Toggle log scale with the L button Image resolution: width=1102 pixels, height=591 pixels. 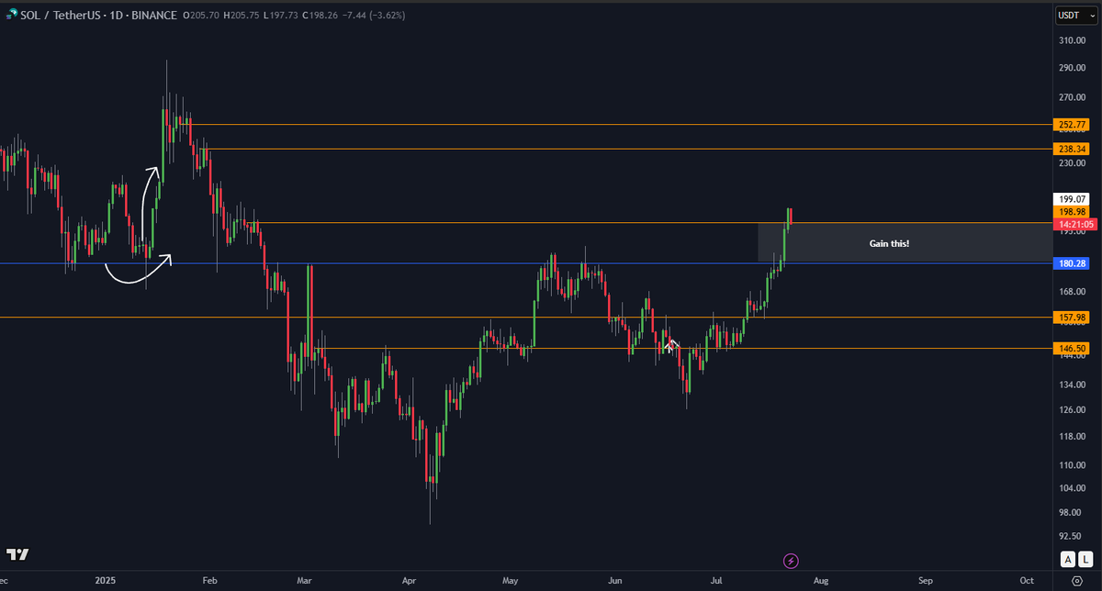(x=1084, y=559)
